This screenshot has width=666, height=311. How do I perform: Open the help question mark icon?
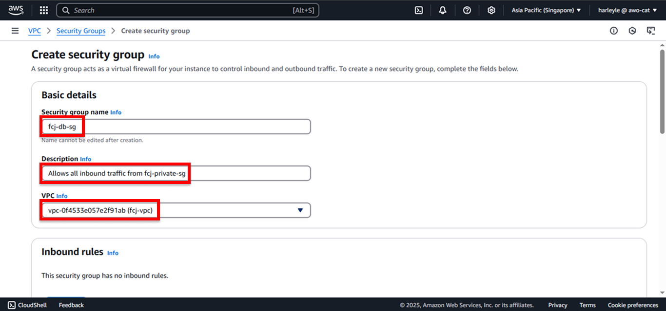467,10
